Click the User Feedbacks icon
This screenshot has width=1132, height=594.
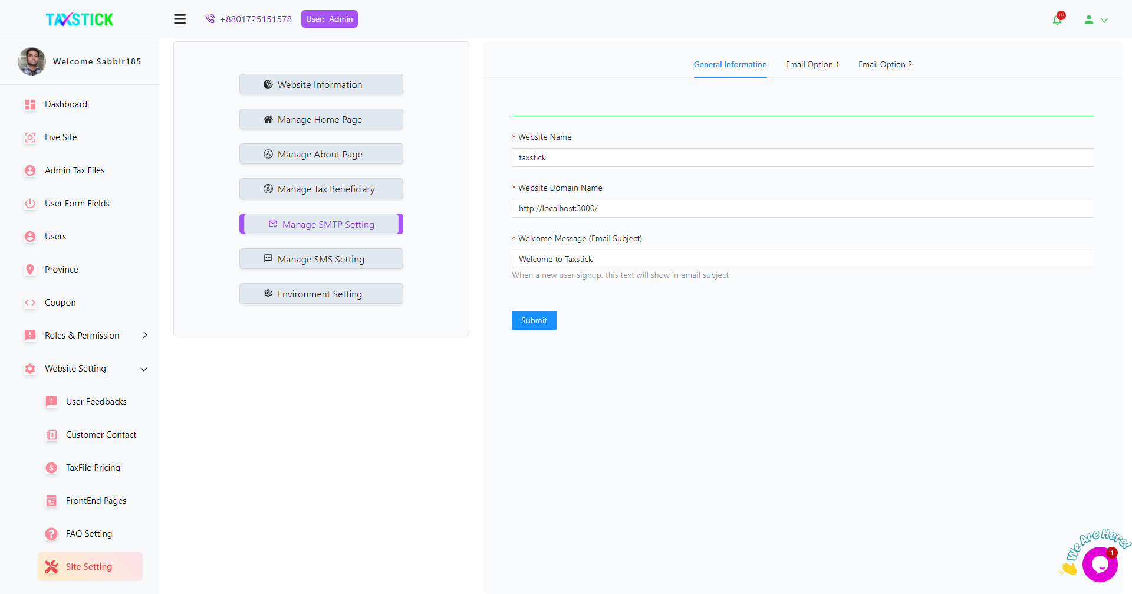51,402
